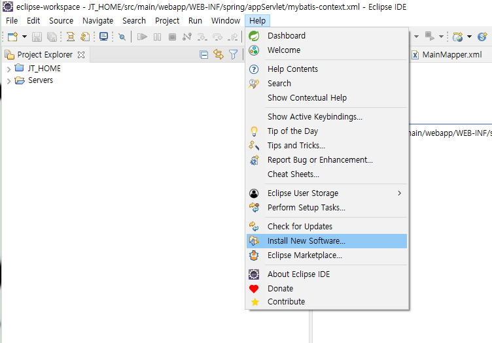Select Show Active Keybindings

tap(326, 116)
